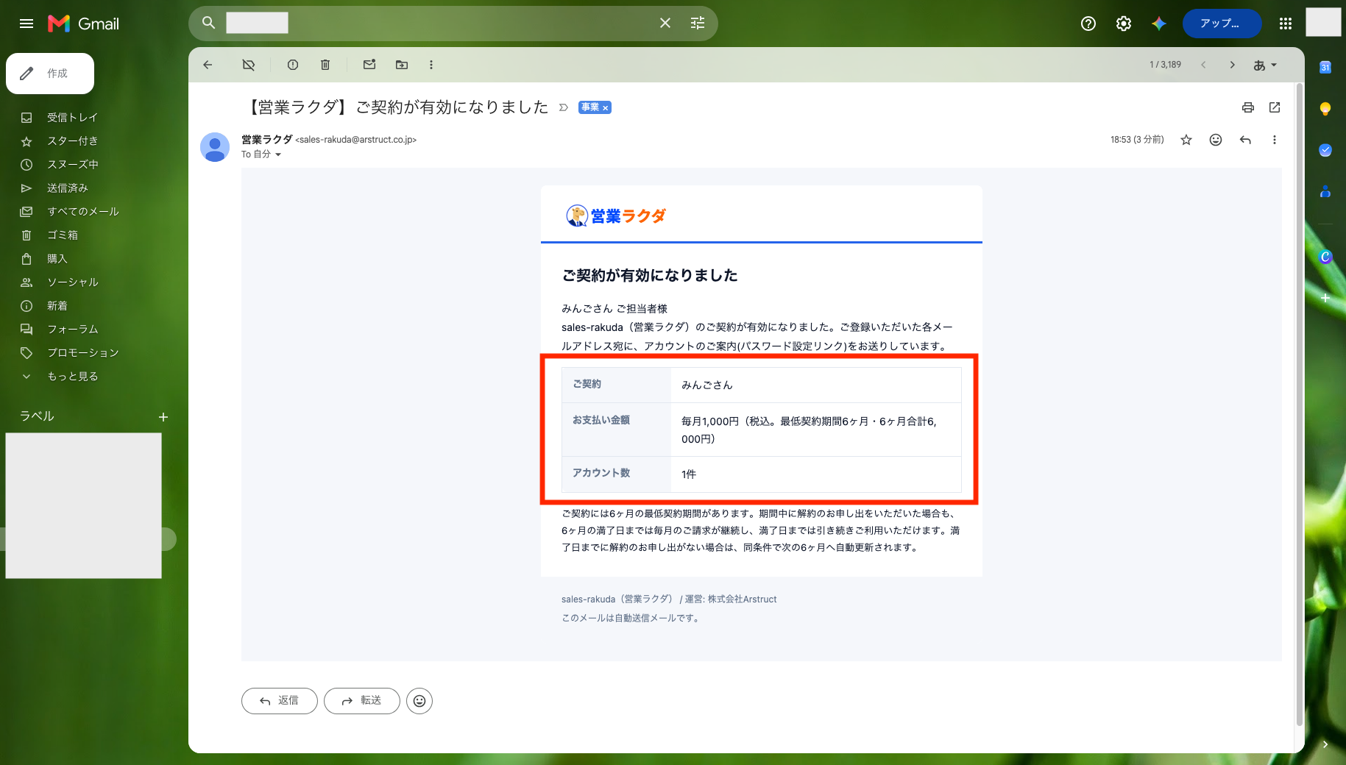
Task: Click the 作成 compose button
Action: pos(50,74)
